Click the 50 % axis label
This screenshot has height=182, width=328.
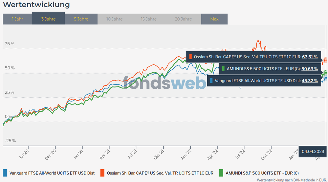[10, 68]
